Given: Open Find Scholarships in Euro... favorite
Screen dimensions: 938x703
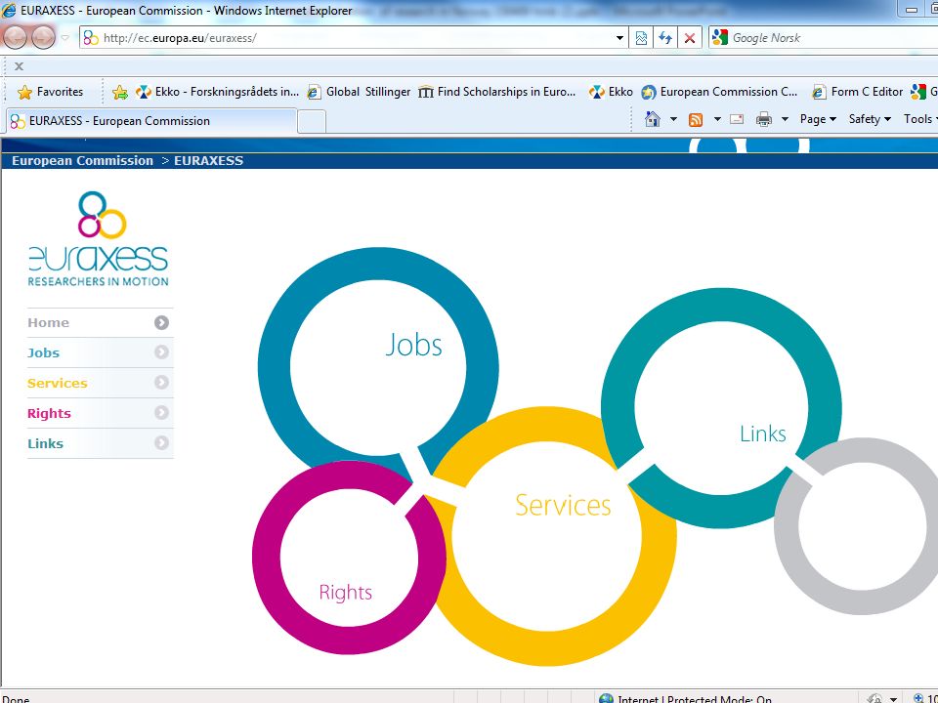Looking at the screenshot, I should coord(497,92).
